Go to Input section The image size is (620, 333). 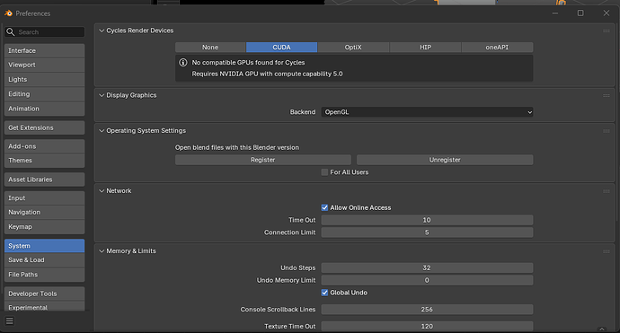pos(44,197)
